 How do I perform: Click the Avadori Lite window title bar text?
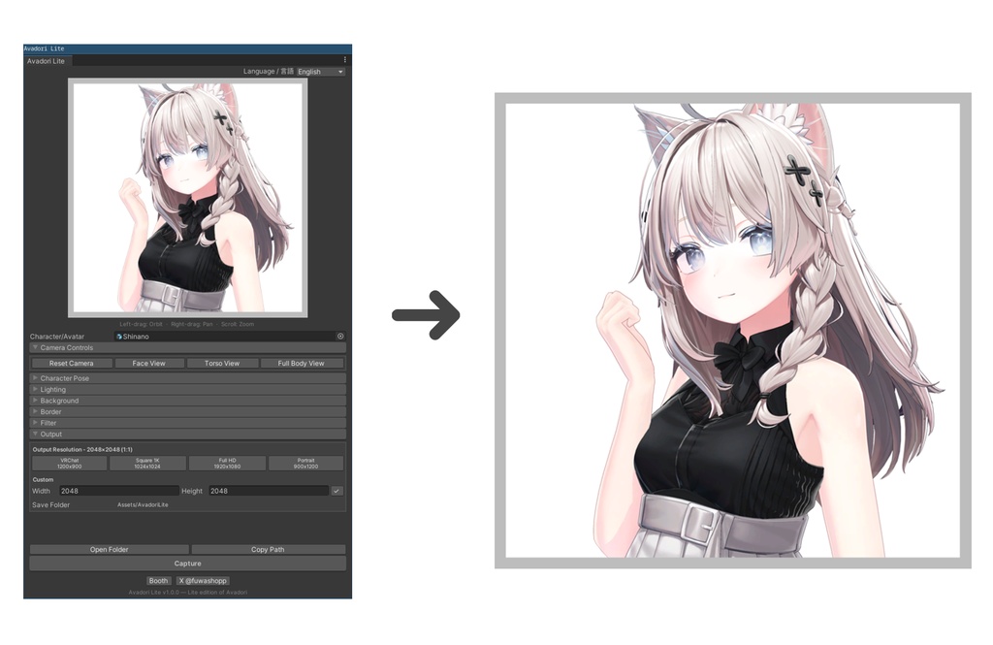coord(45,48)
